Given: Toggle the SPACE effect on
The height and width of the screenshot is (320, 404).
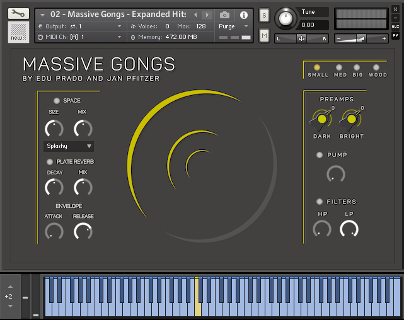Looking at the screenshot, I should point(57,101).
